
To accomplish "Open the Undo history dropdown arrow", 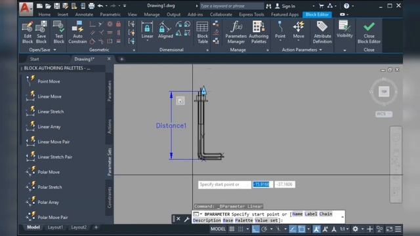I will (x=106, y=6).
